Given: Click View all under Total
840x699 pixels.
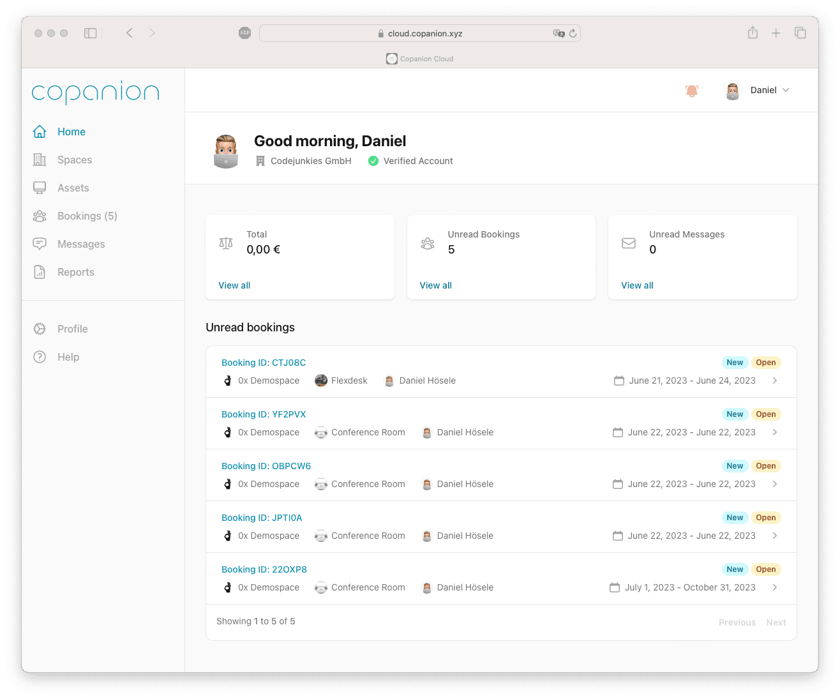Looking at the screenshot, I should click(234, 285).
